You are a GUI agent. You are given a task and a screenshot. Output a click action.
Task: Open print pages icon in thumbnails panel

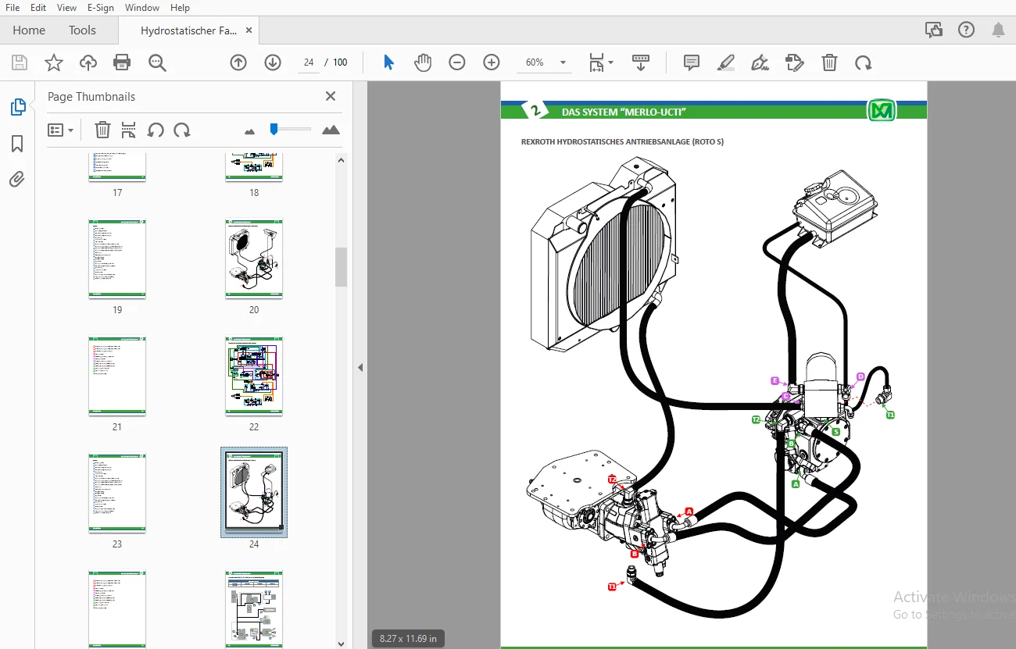coord(129,130)
